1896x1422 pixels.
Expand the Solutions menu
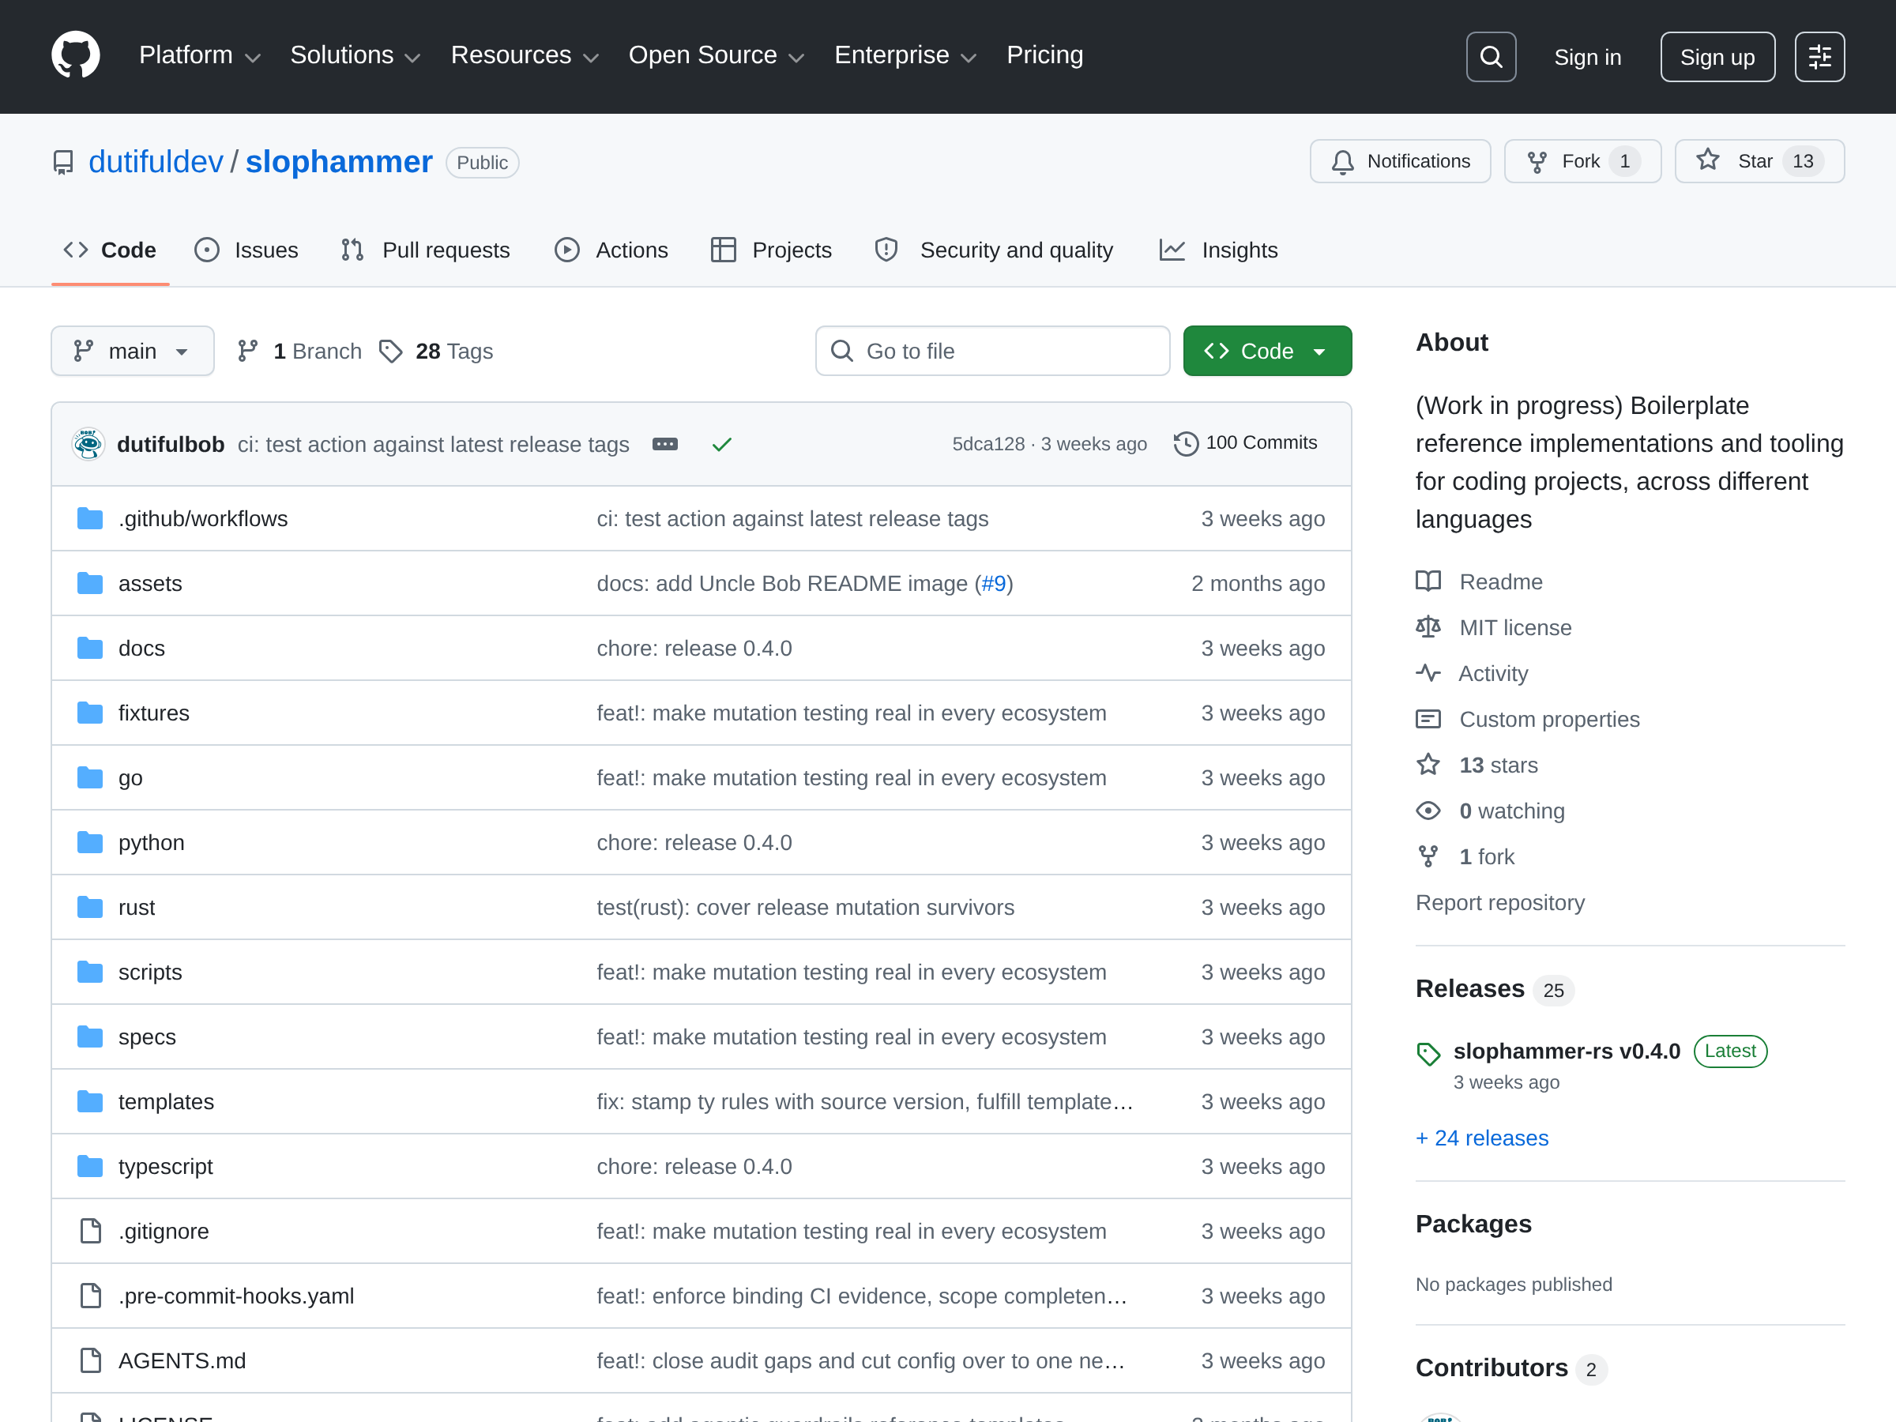pos(355,56)
